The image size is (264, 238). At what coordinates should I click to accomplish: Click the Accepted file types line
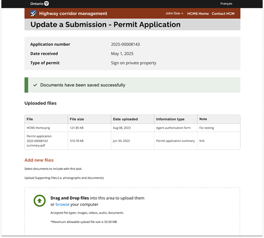[87, 213]
